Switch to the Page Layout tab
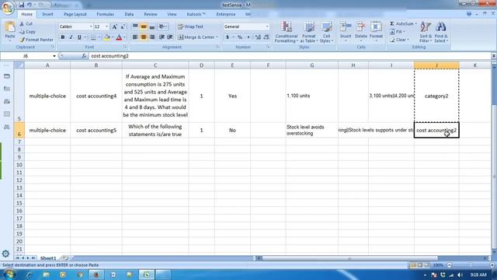This screenshot has width=497, height=280. (x=75, y=14)
